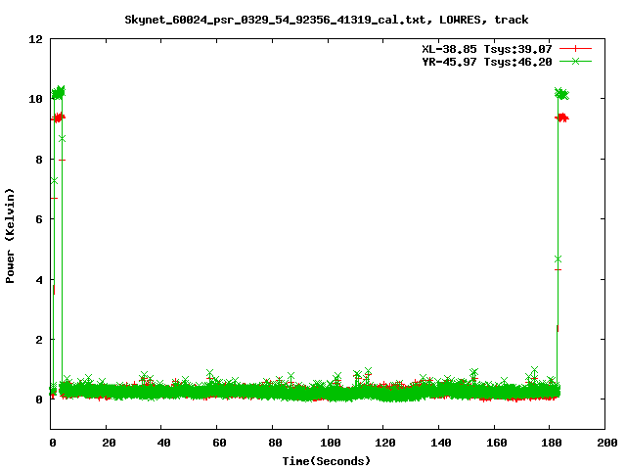626x470 pixels.
Task: Click the x-axis tick label "20"
Action: coord(109,443)
